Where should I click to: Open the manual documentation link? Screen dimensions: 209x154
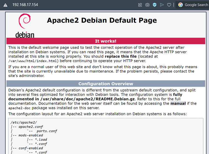pos(178,103)
